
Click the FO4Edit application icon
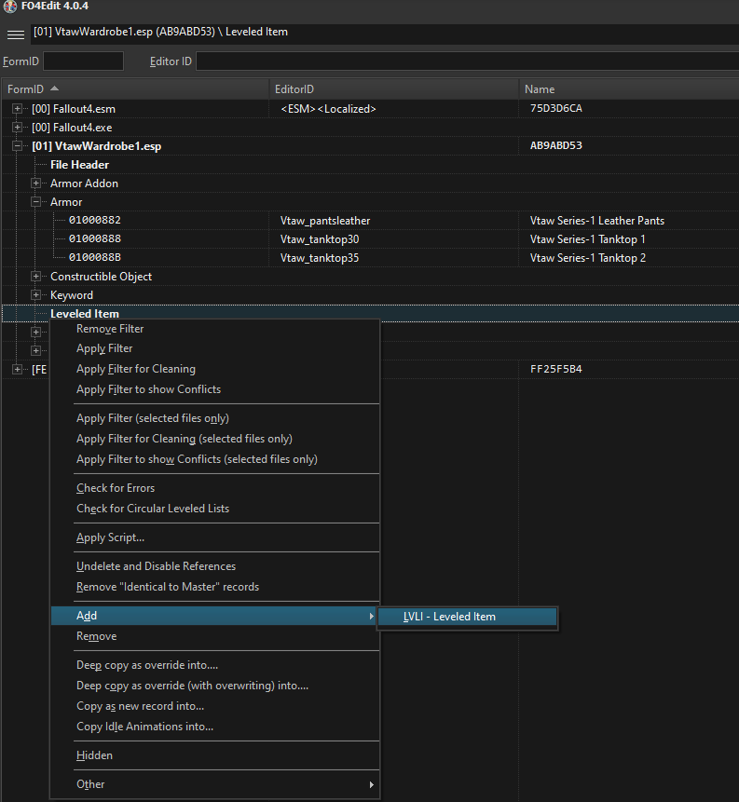[9, 7]
